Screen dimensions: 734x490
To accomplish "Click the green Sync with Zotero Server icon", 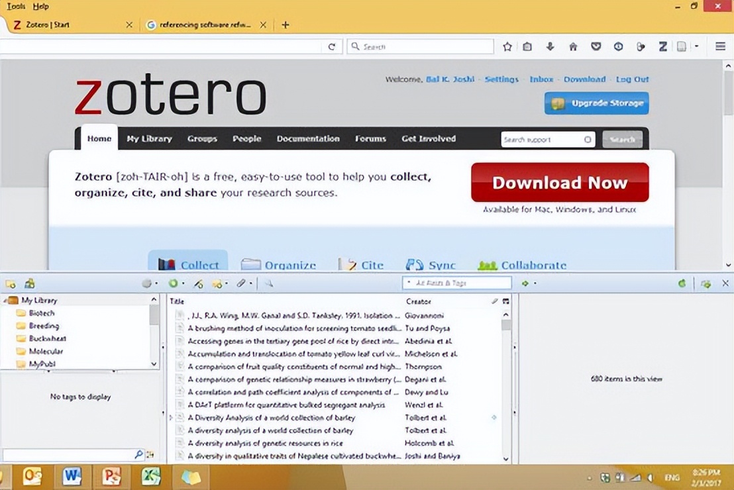I will (682, 283).
